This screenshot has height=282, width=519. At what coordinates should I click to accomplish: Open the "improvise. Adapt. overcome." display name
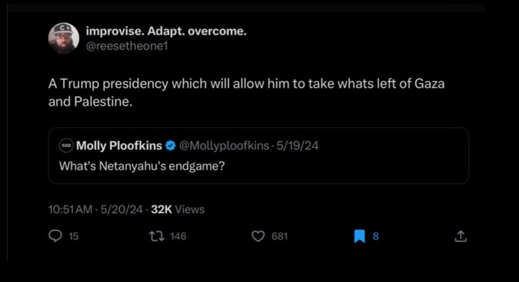pyautogui.click(x=166, y=31)
